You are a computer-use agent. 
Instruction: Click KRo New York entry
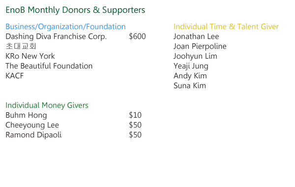(30, 56)
